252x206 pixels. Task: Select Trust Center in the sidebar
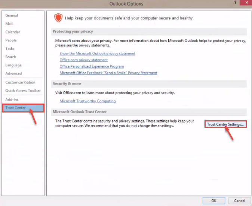coord(23,108)
